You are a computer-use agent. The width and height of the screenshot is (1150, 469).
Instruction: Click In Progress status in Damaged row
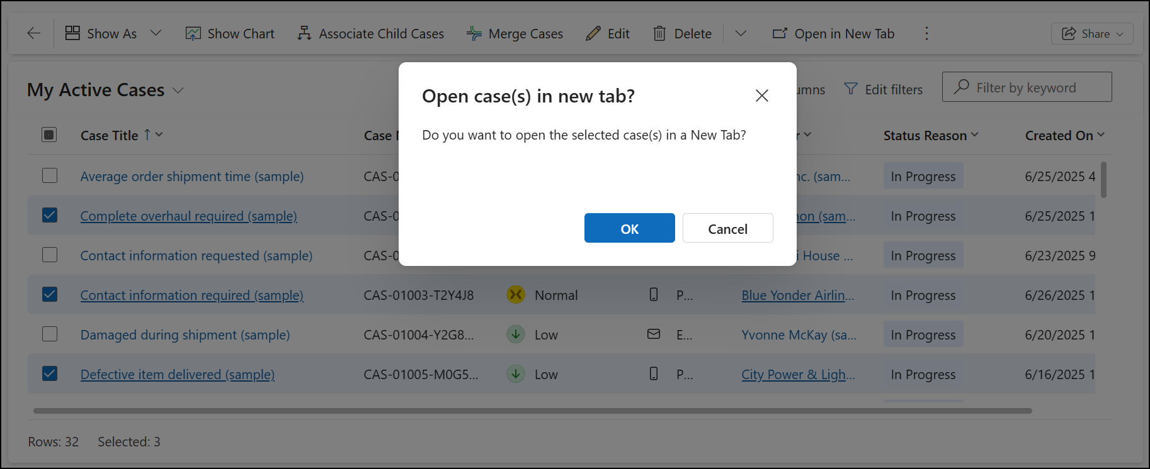[923, 334]
